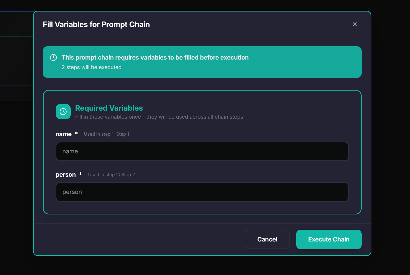Click the 'Used in step 1: Step 1' hint

(x=106, y=134)
